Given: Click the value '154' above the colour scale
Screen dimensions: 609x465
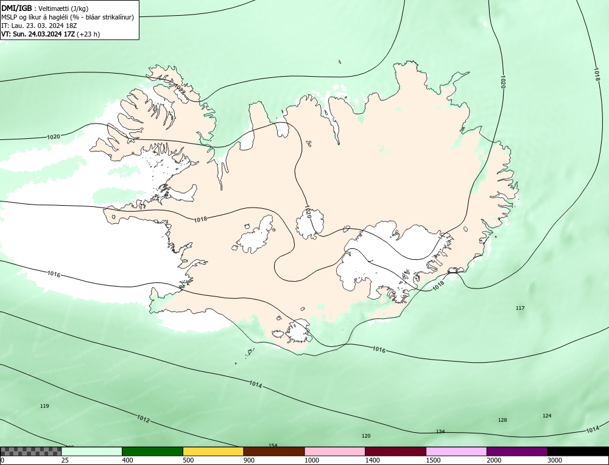Looking at the screenshot, I should tap(273, 445).
